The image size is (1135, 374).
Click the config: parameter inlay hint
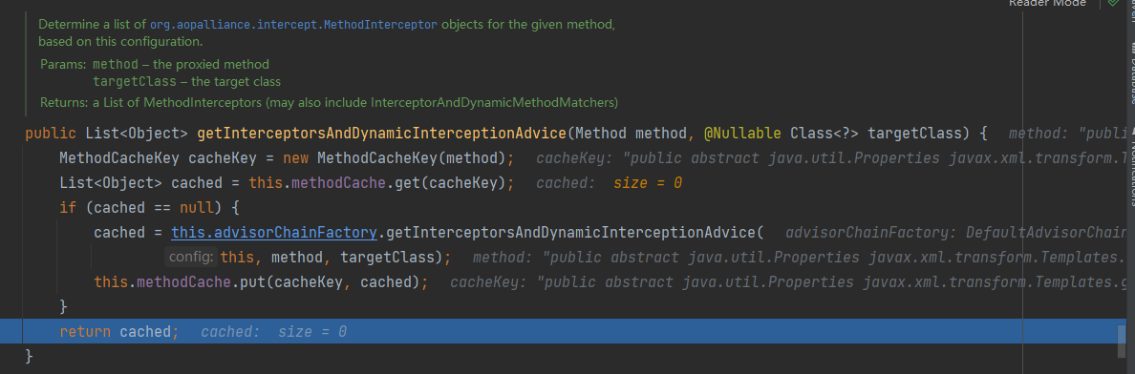click(191, 257)
